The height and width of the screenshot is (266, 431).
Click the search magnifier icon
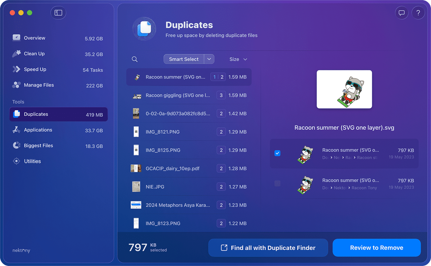(x=134, y=59)
